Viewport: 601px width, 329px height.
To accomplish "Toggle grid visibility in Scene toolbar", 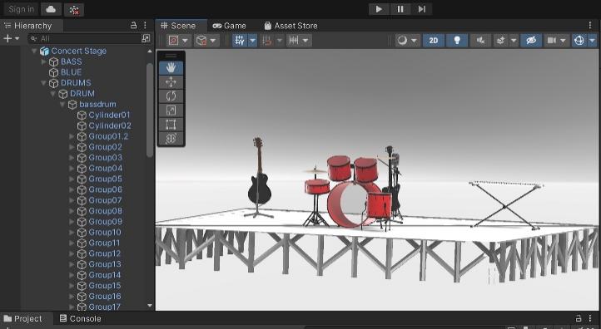I will coord(240,40).
